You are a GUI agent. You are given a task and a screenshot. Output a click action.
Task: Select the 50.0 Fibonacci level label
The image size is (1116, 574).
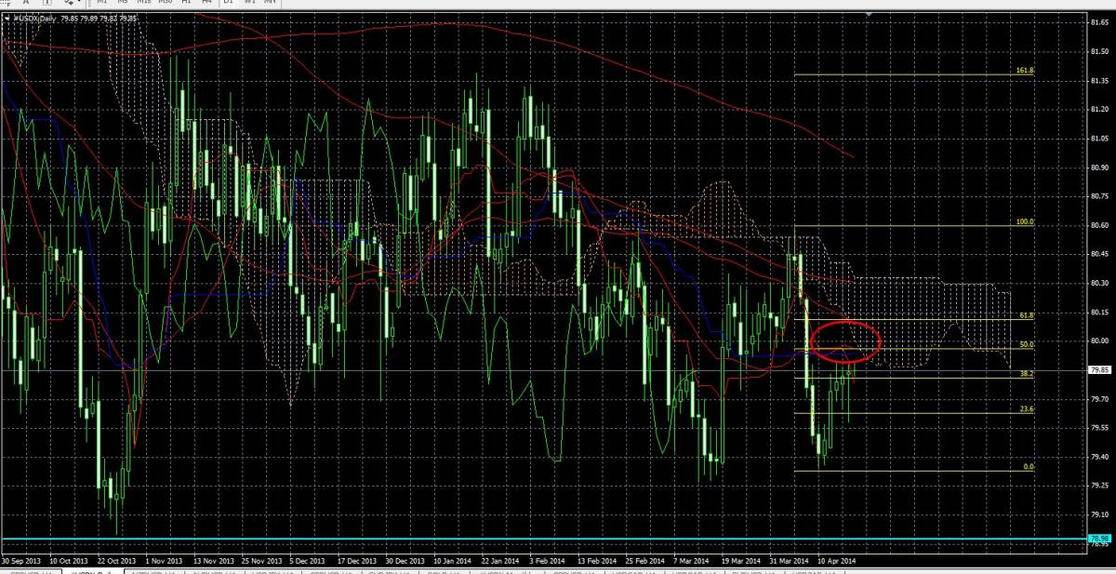pyautogui.click(x=1028, y=344)
